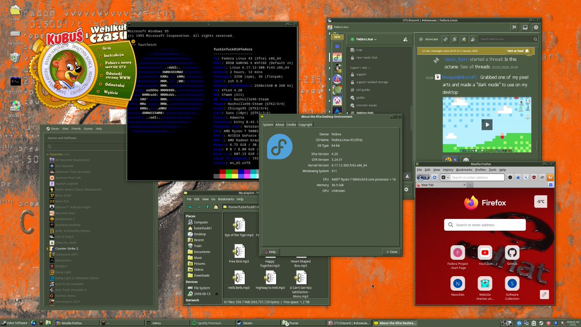Click the Firefox new tab search field
581x327 pixels.
coord(485,225)
